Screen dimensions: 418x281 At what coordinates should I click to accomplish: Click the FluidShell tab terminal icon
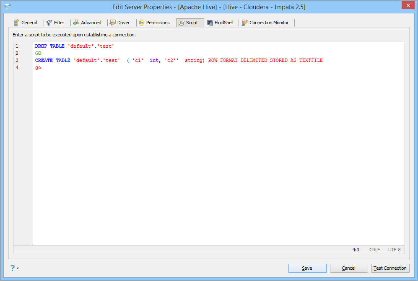210,23
